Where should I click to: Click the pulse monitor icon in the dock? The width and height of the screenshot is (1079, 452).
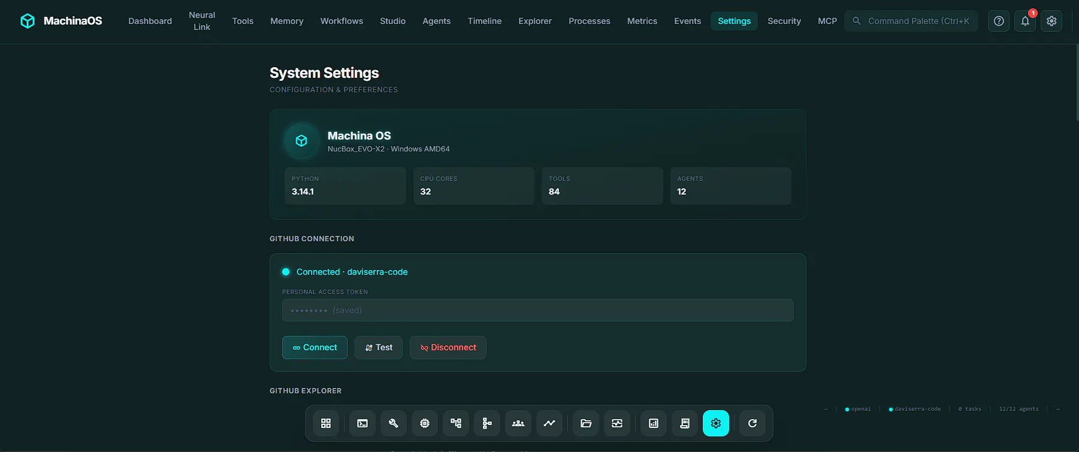tap(617, 423)
